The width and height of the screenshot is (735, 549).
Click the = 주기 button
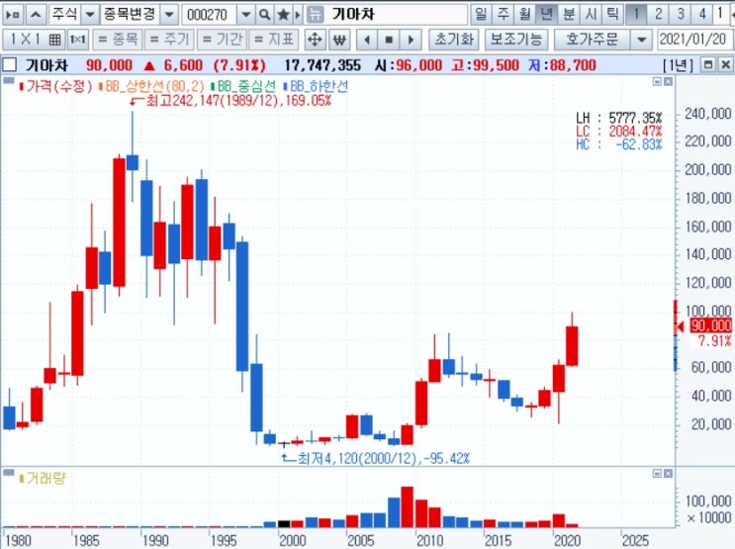pyautogui.click(x=169, y=40)
